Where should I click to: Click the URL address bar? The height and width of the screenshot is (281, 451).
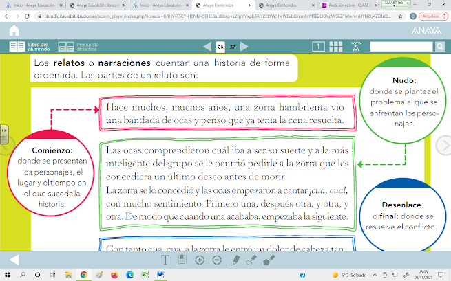click(x=217, y=16)
